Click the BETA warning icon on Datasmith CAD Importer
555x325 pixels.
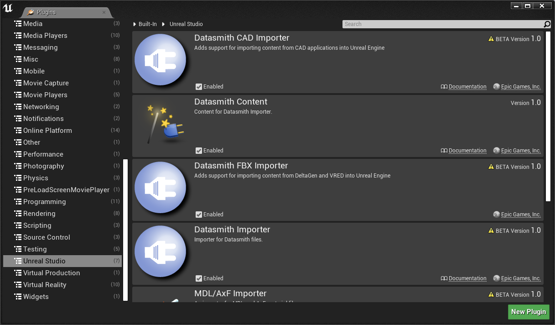tap(491, 39)
